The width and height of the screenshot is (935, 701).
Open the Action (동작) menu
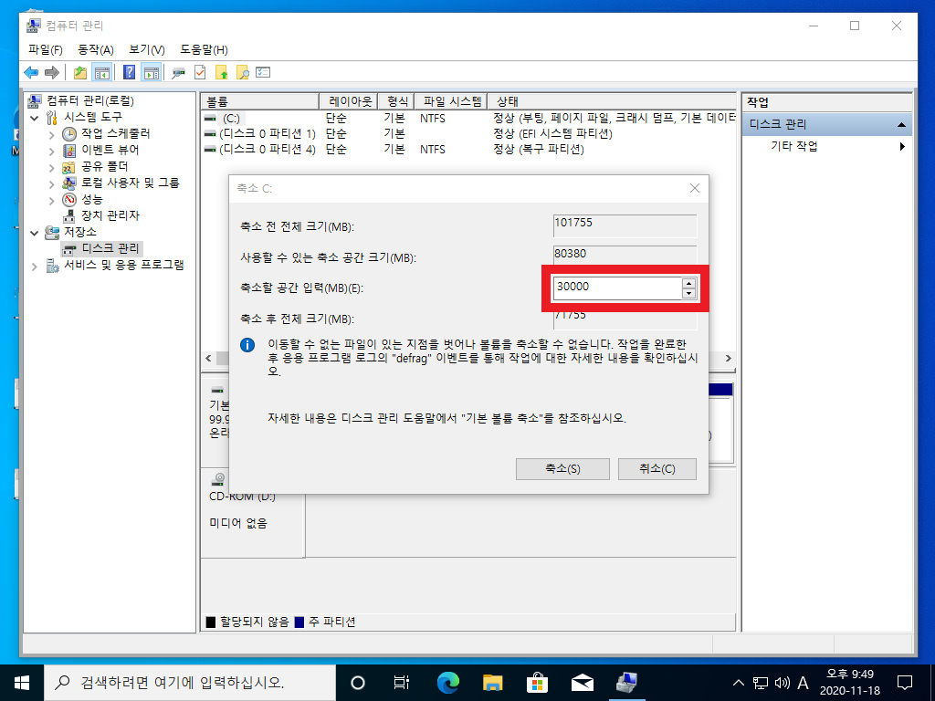(96, 49)
